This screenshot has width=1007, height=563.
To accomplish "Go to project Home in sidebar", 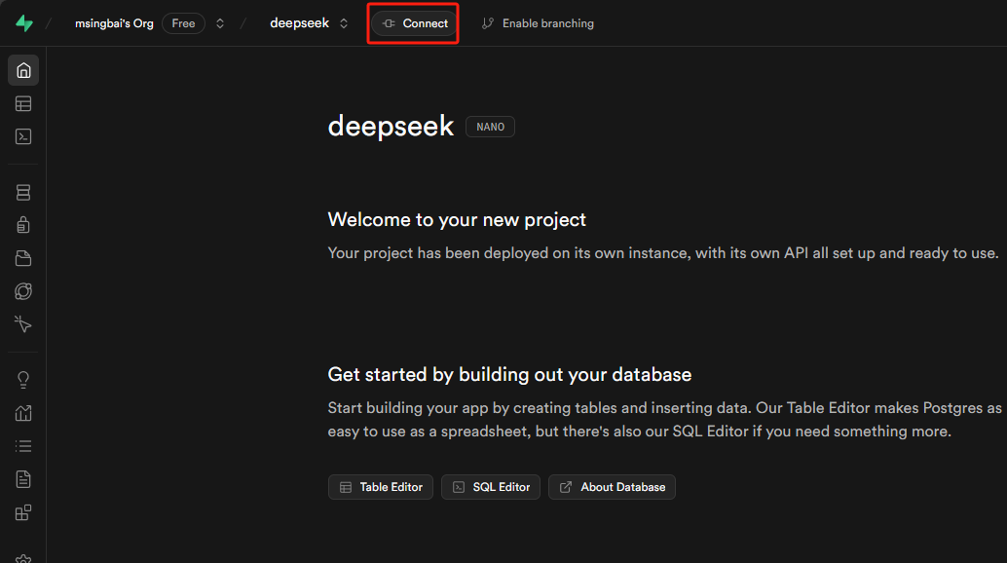I will tap(23, 70).
